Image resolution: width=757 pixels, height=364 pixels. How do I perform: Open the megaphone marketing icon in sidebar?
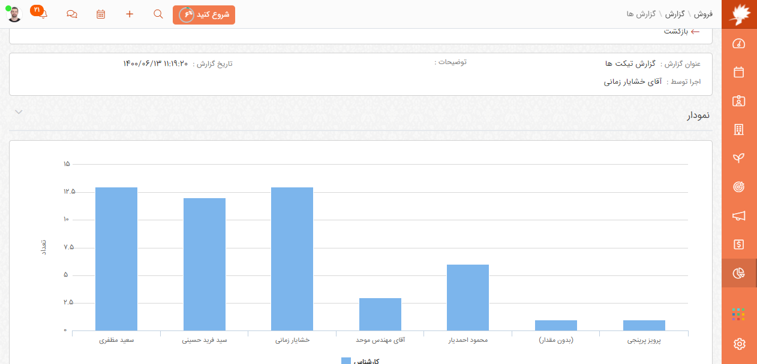(x=739, y=216)
